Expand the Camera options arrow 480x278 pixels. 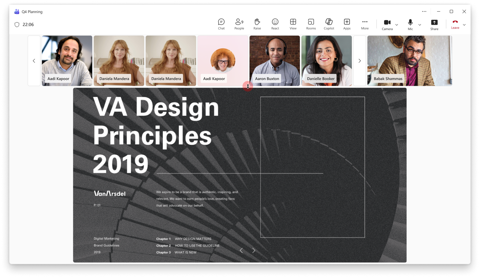(397, 25)
